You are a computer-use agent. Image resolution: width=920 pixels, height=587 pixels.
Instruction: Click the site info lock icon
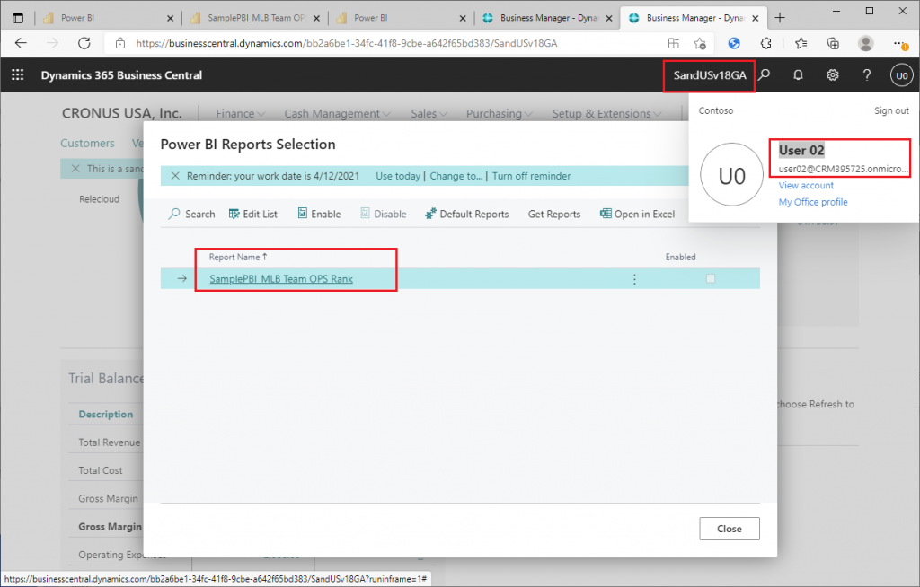click(x=120, y=43)
